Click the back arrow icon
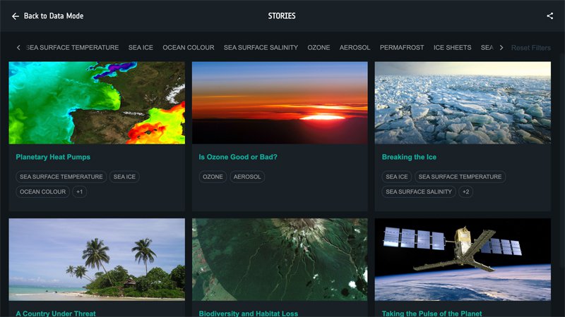The width and height of the screenshot is (565, 317). [x=15, y=16]
